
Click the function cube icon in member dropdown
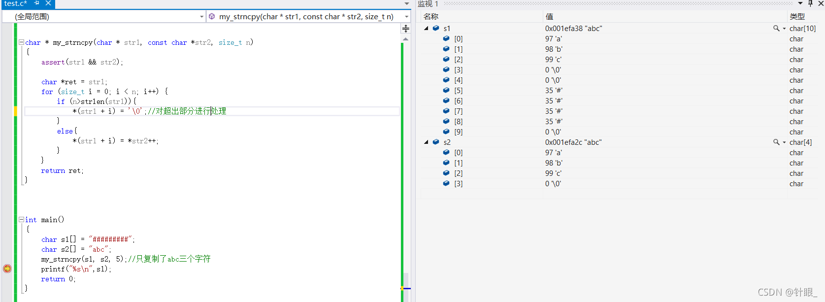pos(212,16)
